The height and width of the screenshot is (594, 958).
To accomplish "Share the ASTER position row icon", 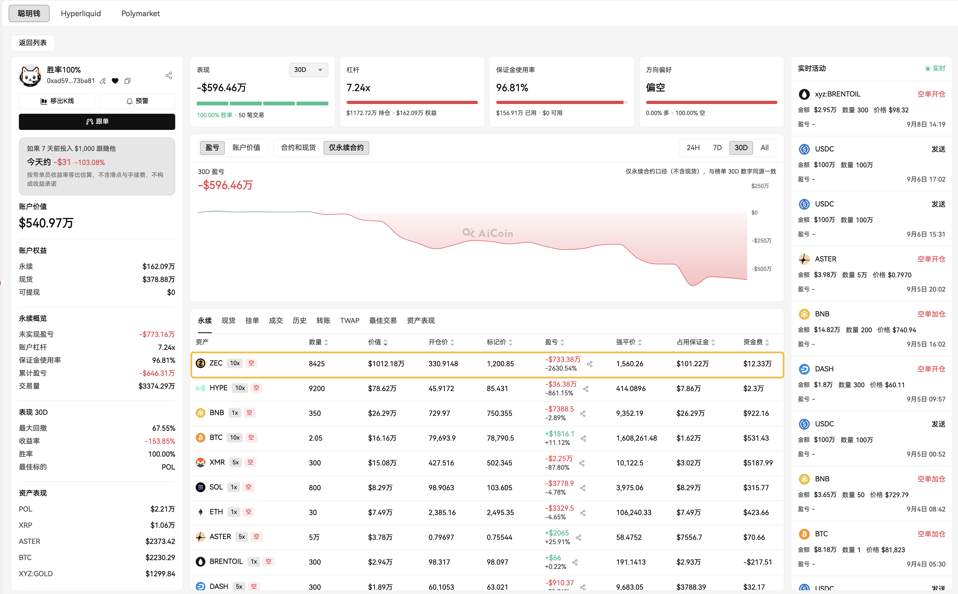I will pyautogui.click(x=578, y=537).
